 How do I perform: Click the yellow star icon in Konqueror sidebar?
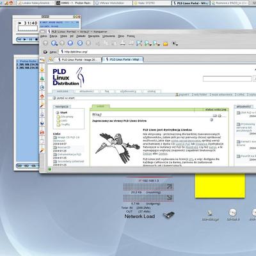click(x=42, y=70)
